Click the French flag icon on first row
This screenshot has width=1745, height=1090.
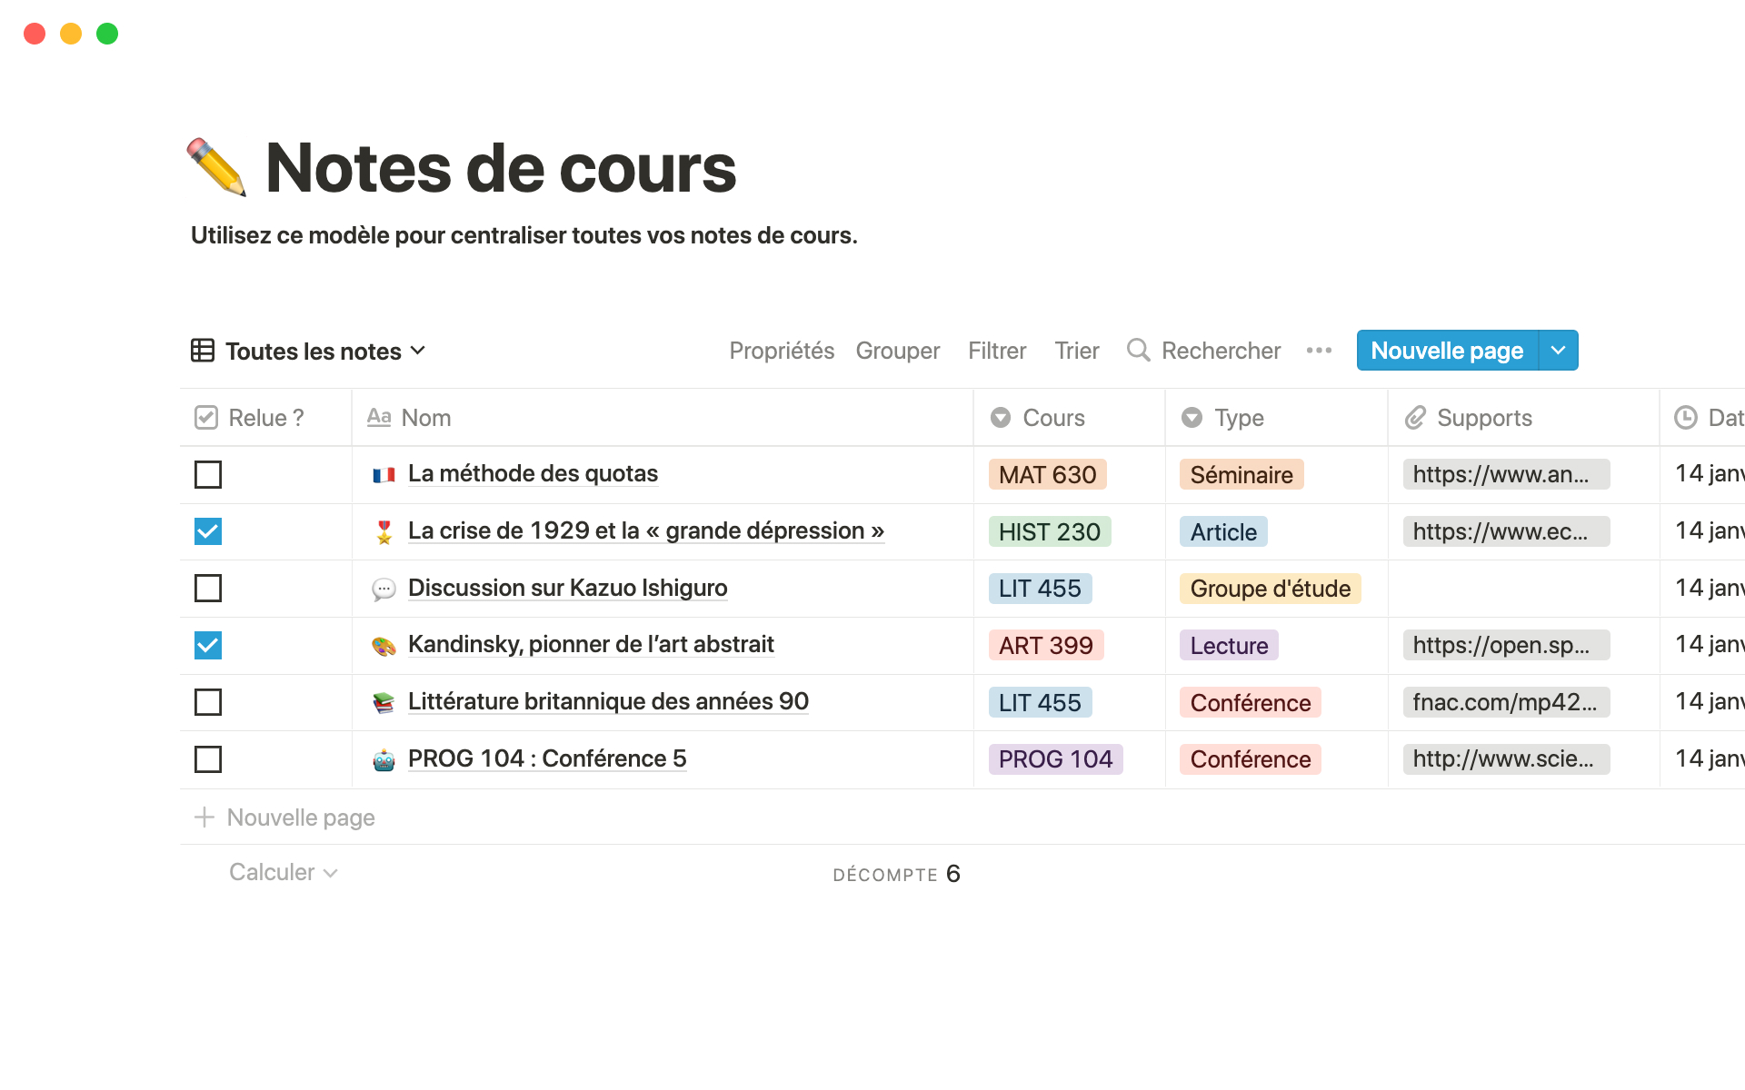(384, 474)
